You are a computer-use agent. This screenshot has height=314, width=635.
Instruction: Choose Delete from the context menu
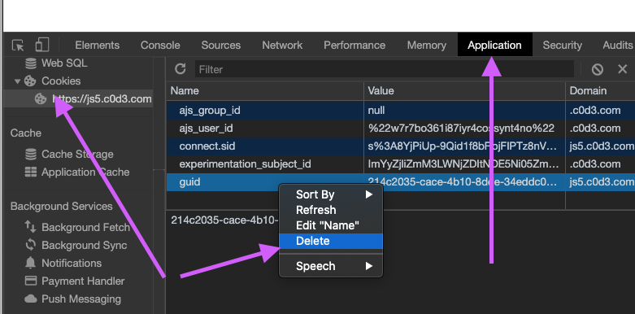(x=331, y=241)
